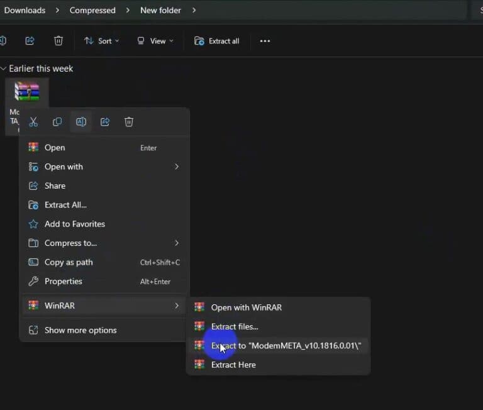Select Extract Here from WinRAR submenu
The width and height of the screenshot is (483, 410).
[233, 365]
